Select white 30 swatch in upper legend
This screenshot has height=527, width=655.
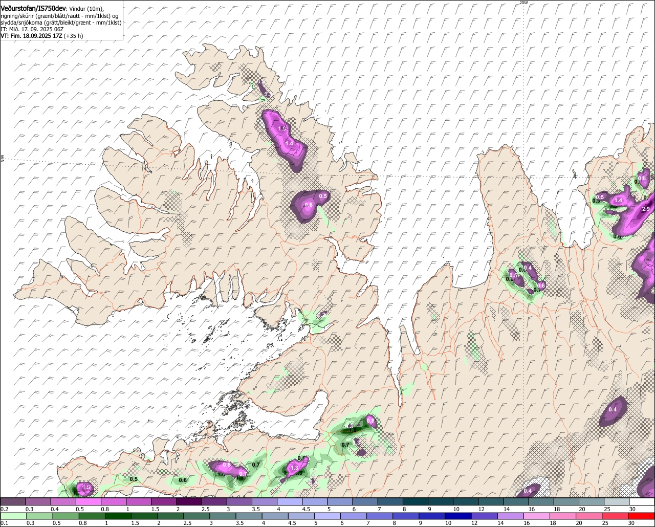click(642, 501)
